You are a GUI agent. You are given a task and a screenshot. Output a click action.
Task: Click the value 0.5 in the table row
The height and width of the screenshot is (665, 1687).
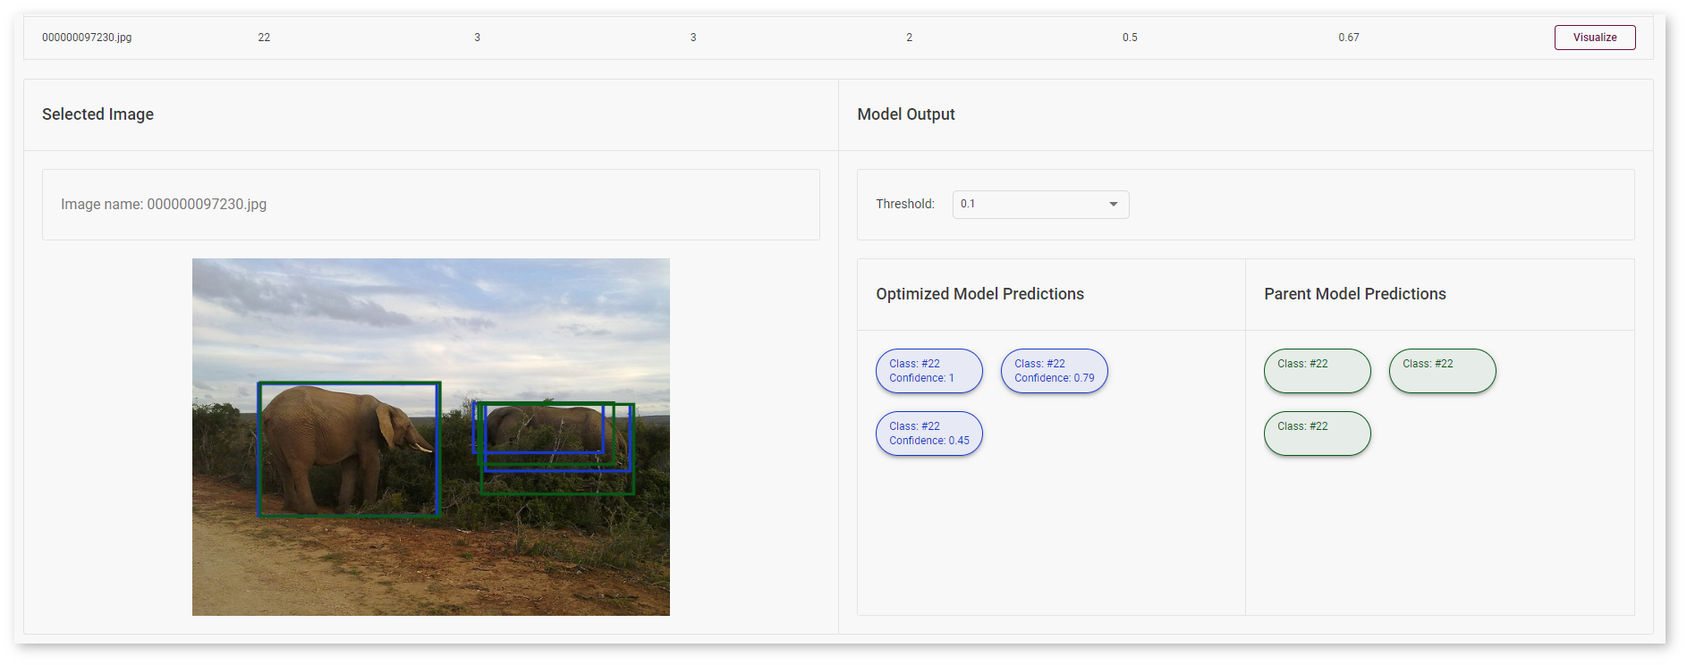(1130, 38)
